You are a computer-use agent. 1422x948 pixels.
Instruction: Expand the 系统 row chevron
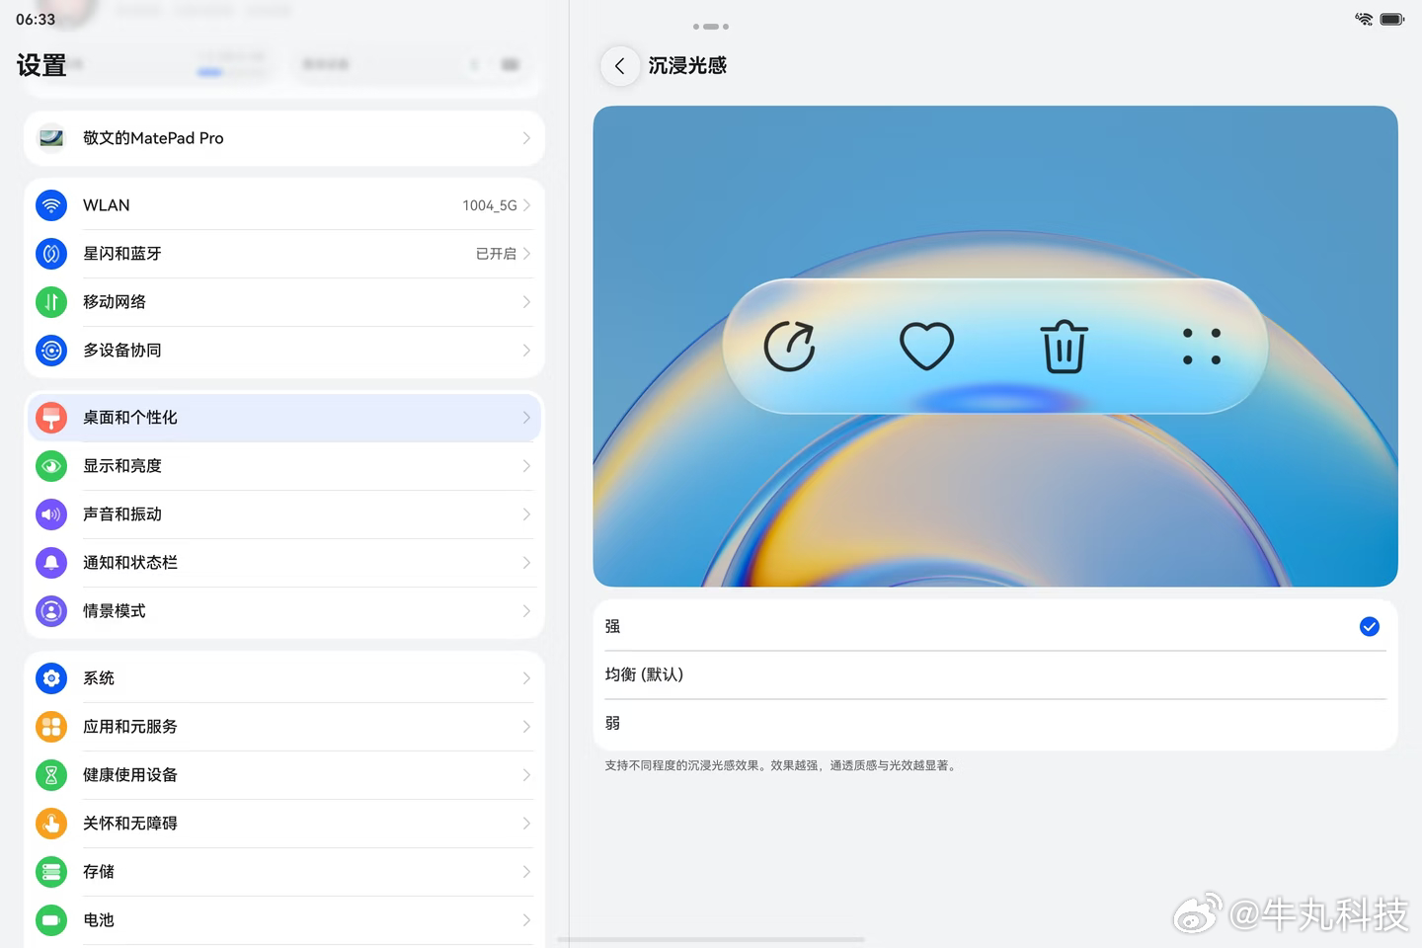coord(526,678)
